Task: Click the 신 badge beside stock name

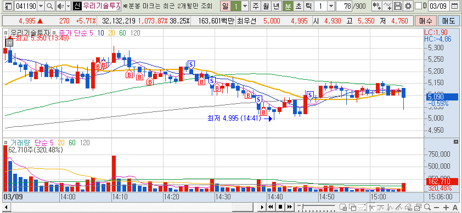Action: [x=77, y=5]
